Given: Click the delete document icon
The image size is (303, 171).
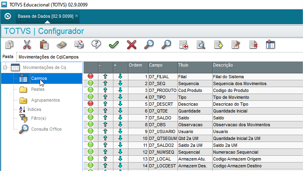Looking at the screenshot, I should pos(253,45).
